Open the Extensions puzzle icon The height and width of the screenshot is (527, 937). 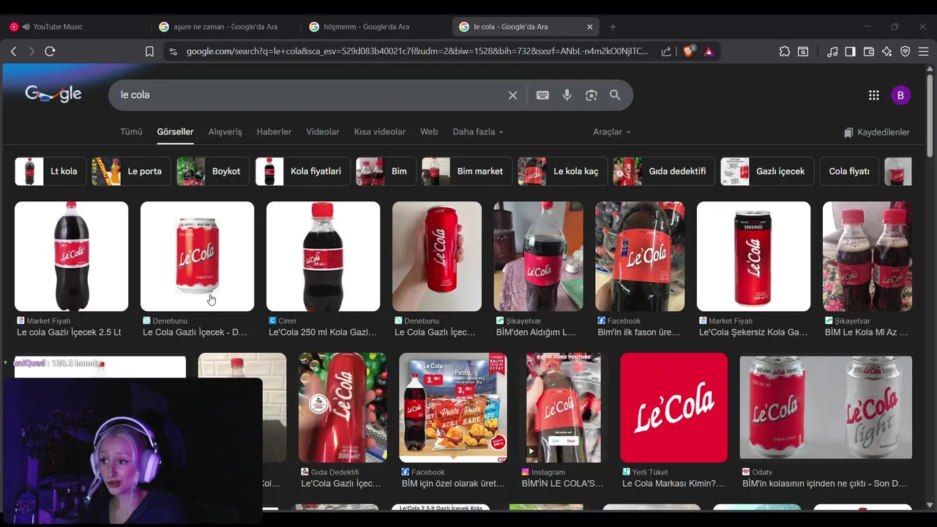pyautogui.click(x=785, y=51)
